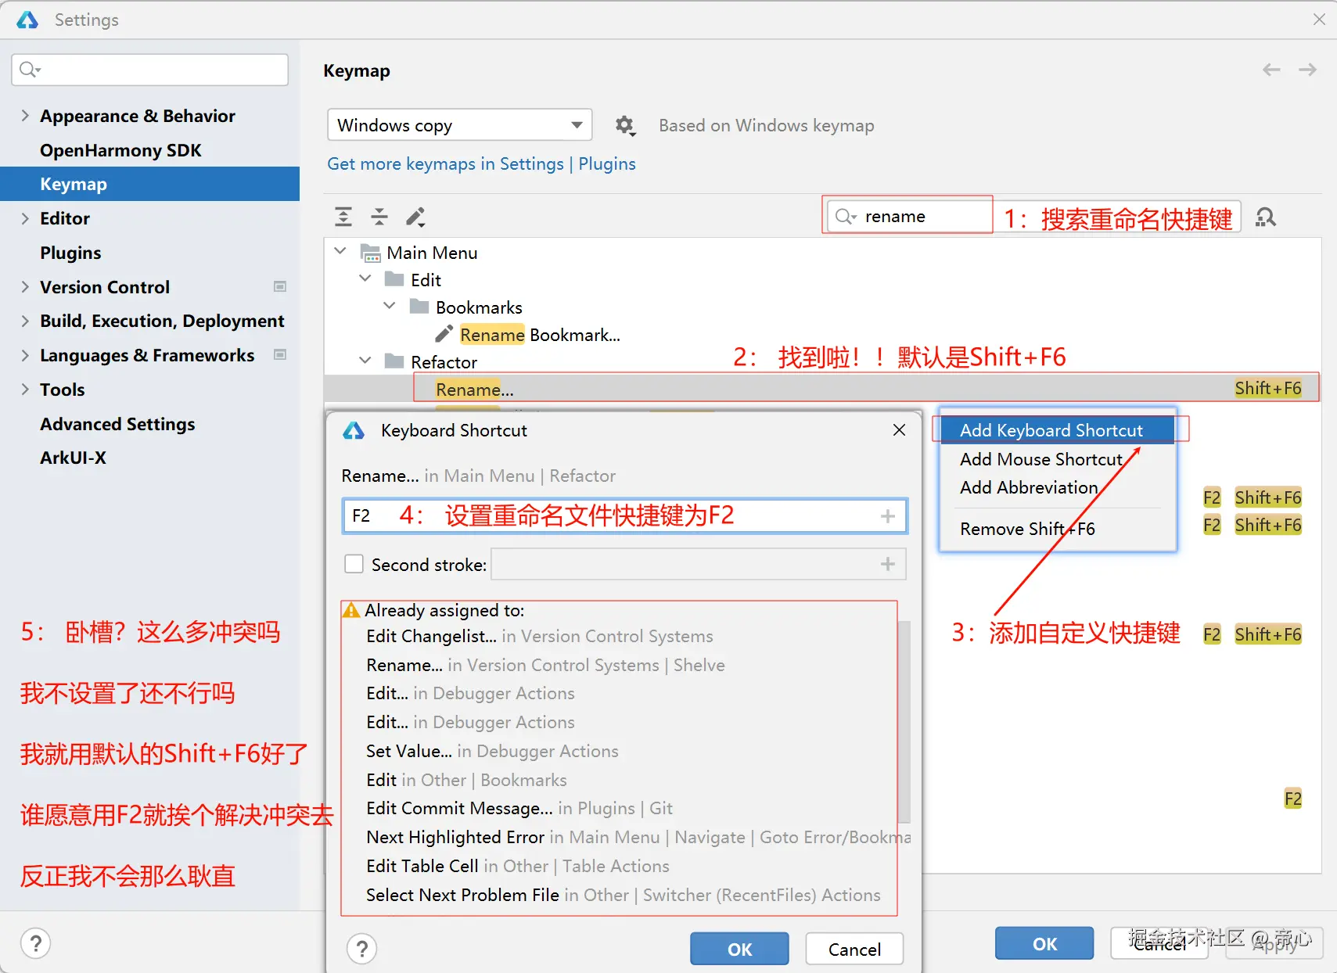Choose Add Keyboard Shortcut from context menu

[x=1058, y=430]
